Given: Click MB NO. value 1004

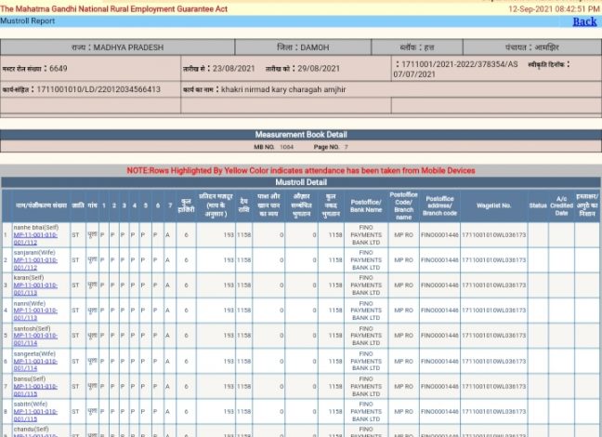Looking at the screenshot, I should pyautogui.click(x=287, y=147).
